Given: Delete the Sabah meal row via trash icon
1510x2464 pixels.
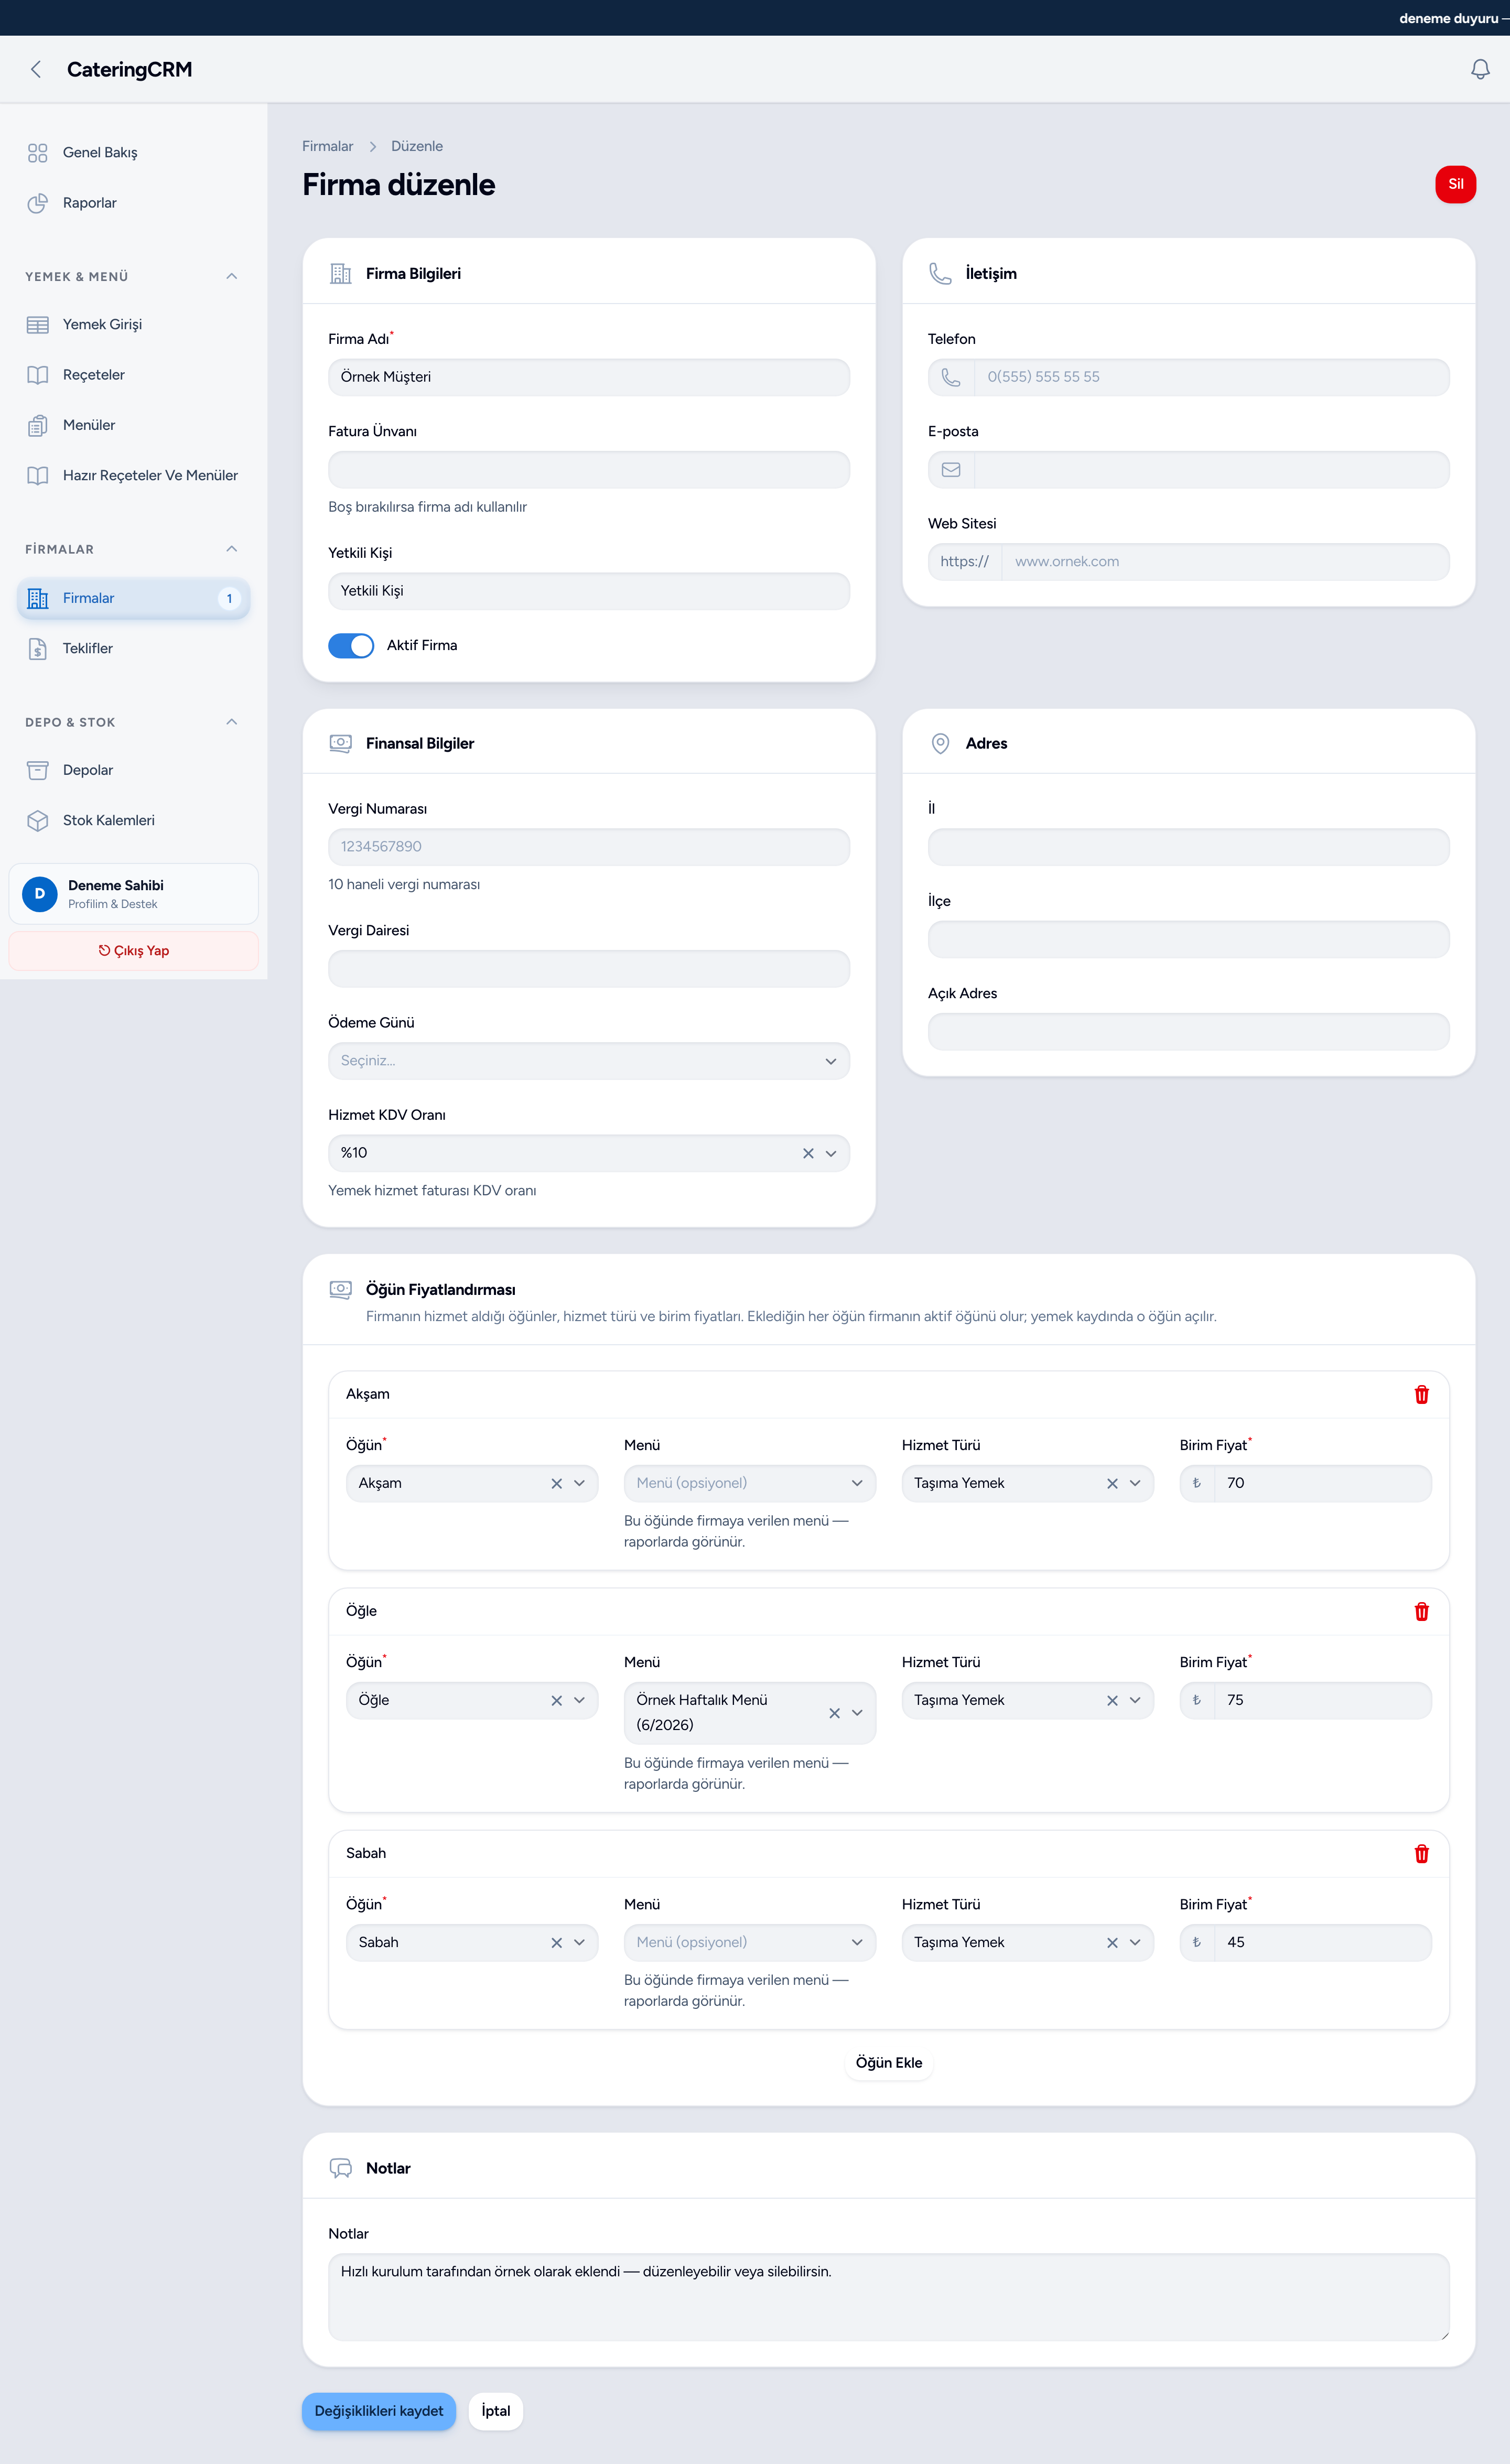Looking at the screenshot, I should point(1421,1853).
